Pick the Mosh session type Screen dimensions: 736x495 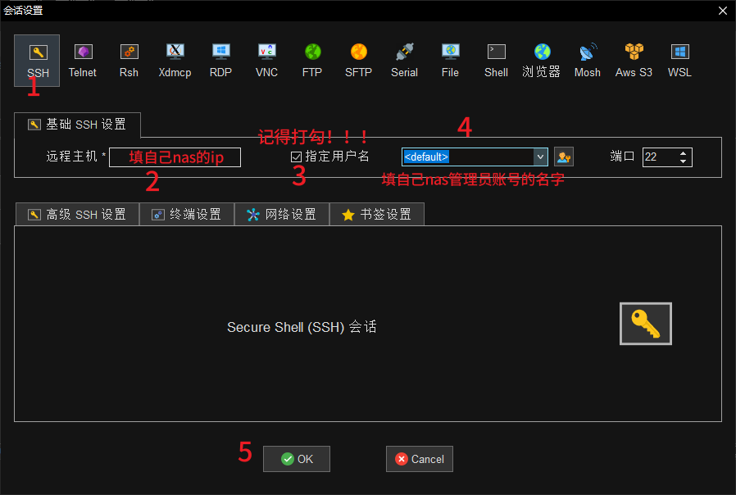(588, 60)
